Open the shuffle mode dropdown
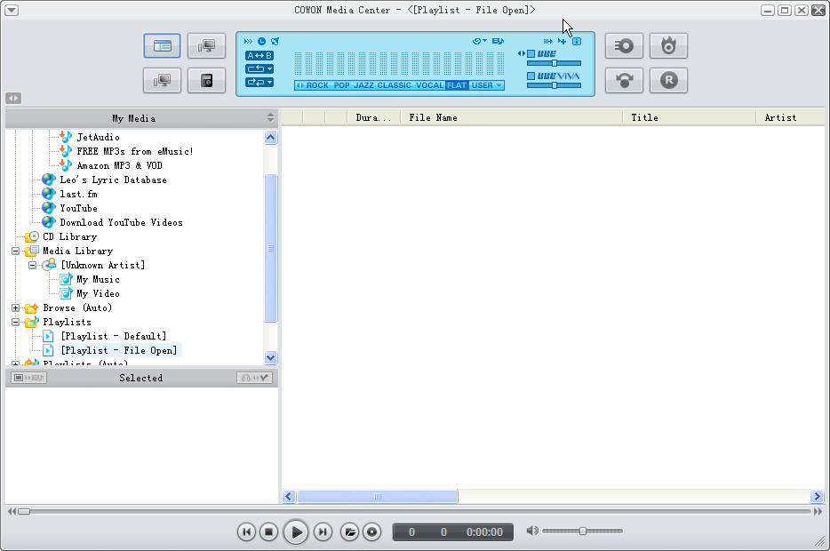The image size is (830, 551). click(259, 82)
